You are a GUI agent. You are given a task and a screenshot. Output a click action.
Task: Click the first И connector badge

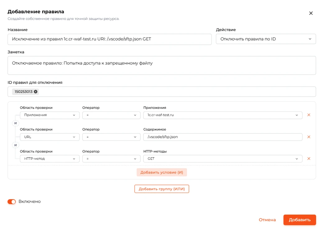(16, 123)
